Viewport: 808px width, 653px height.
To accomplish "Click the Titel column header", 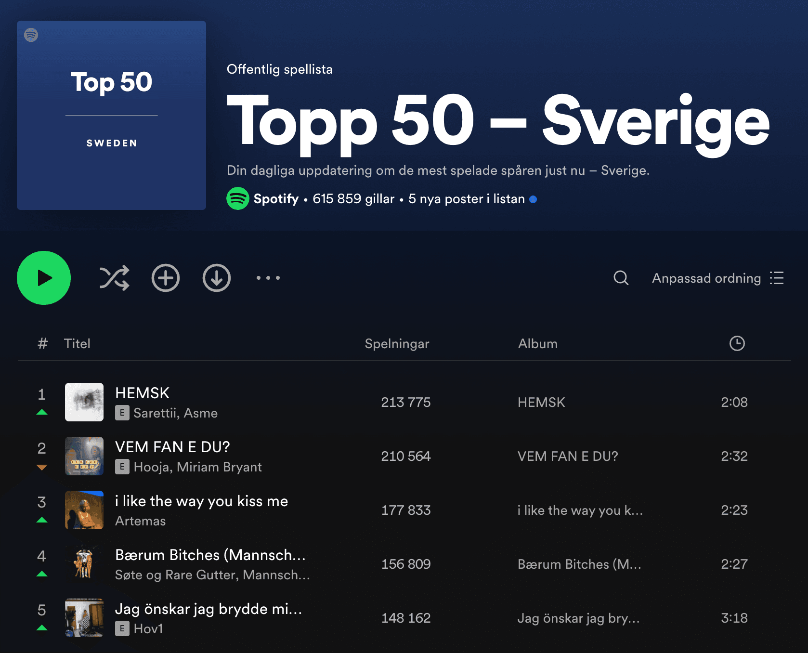I will (x=77, y=343).
